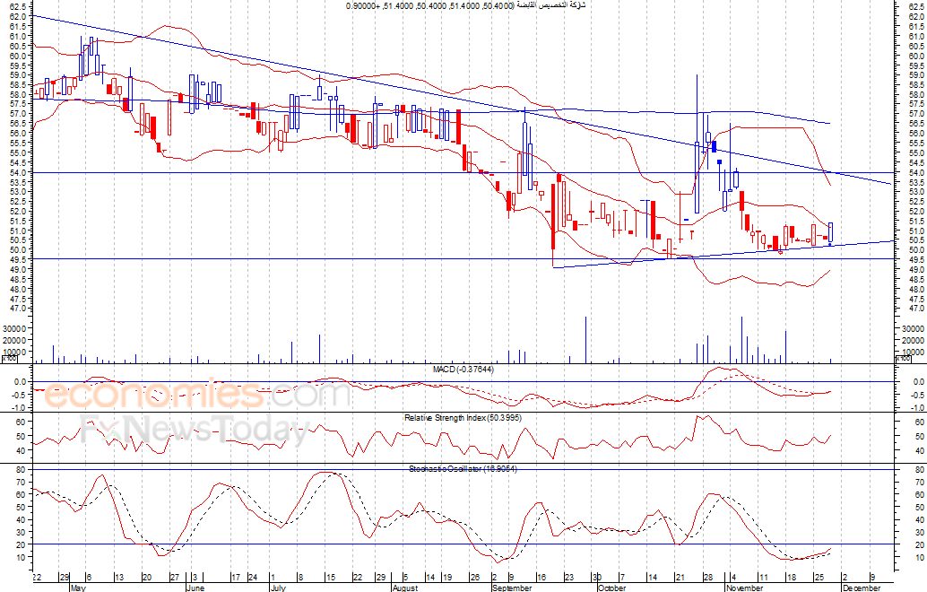Click the MACD (-0.37644) indicator label
The image size is (927, 592).
tap(463, 369)
